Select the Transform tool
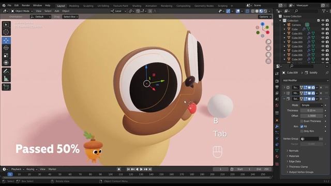Screen dimensions: 331x186 tap(6, 63)
